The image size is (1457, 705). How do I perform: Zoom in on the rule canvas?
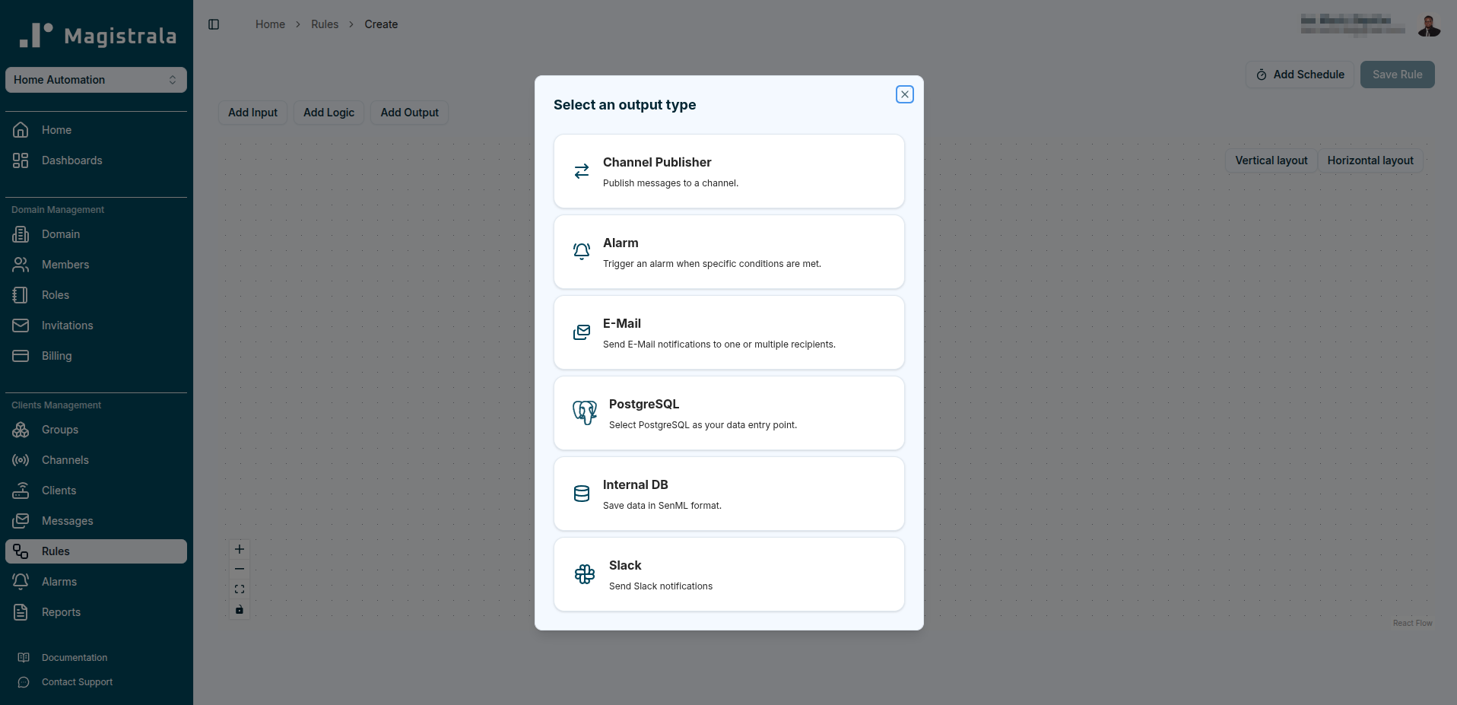coord(239,548)
